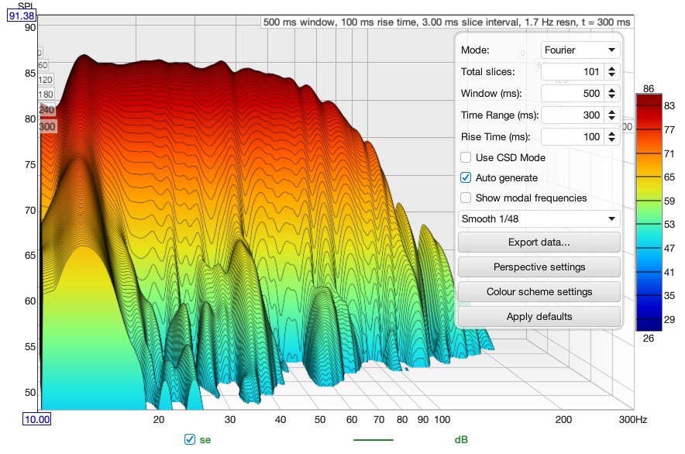Toggle the 'se' measurement trace checkbox
This screenshot has height=454, width=685.
point(190,439)
